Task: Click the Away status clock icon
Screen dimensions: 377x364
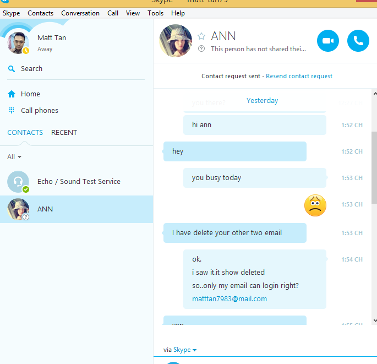Action: pyautogui.click(x=26, y=51)
